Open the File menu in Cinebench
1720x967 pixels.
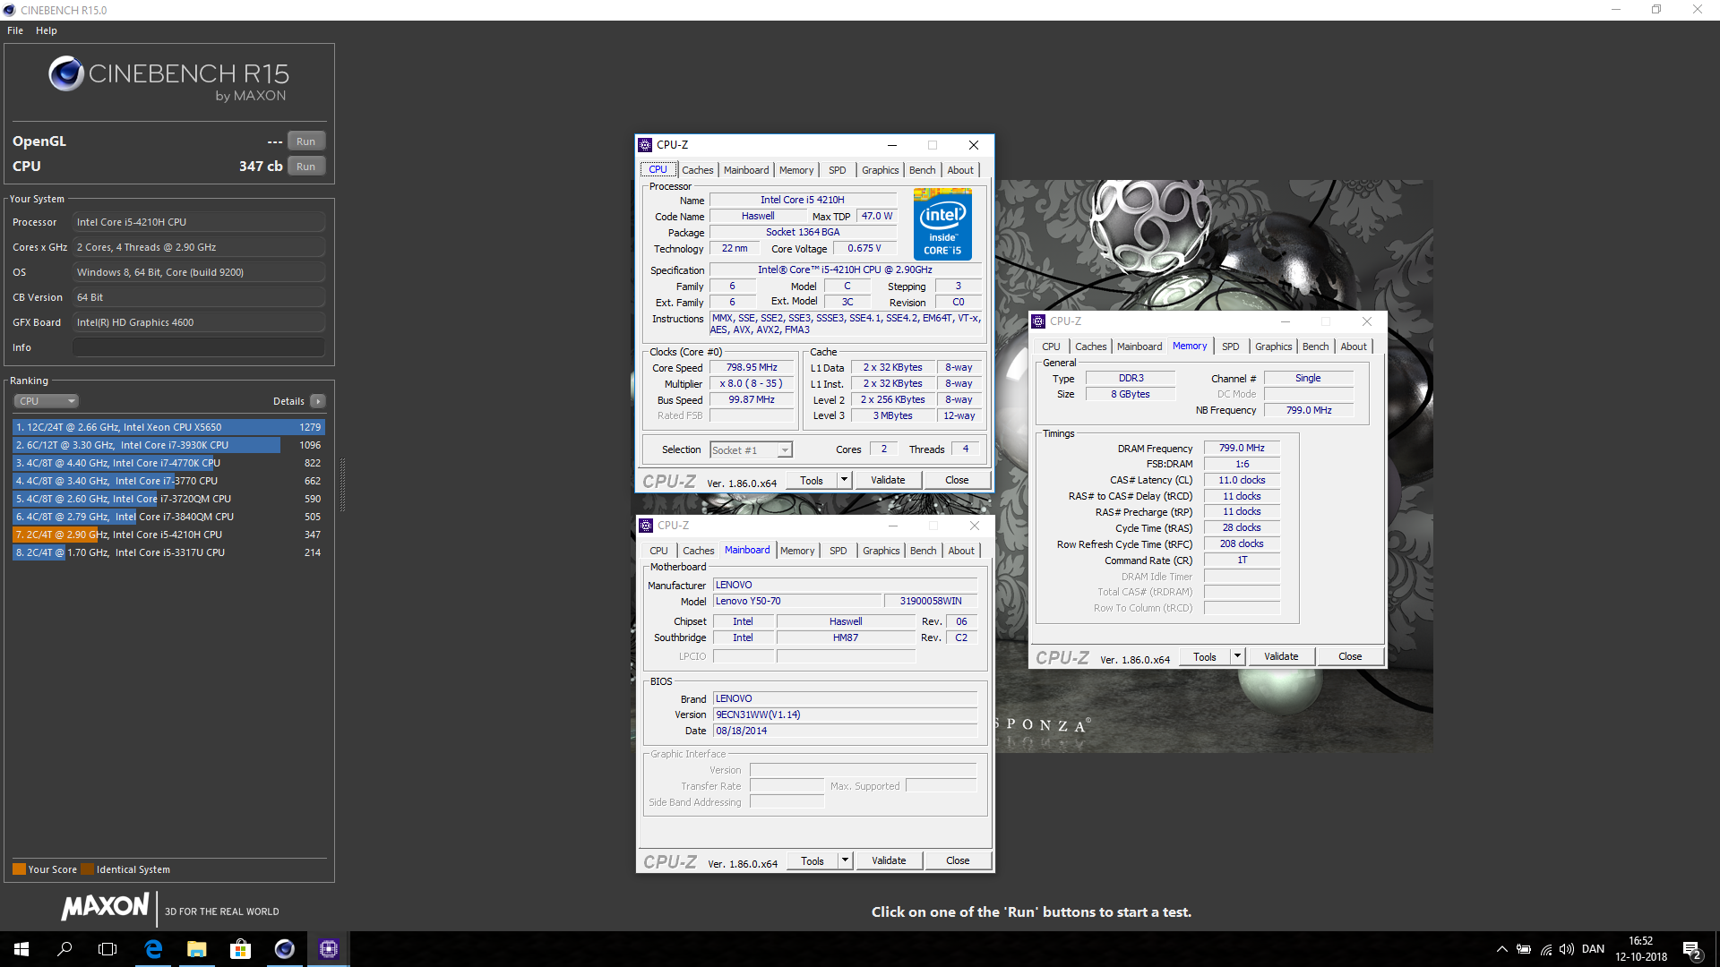pos(15,30)
